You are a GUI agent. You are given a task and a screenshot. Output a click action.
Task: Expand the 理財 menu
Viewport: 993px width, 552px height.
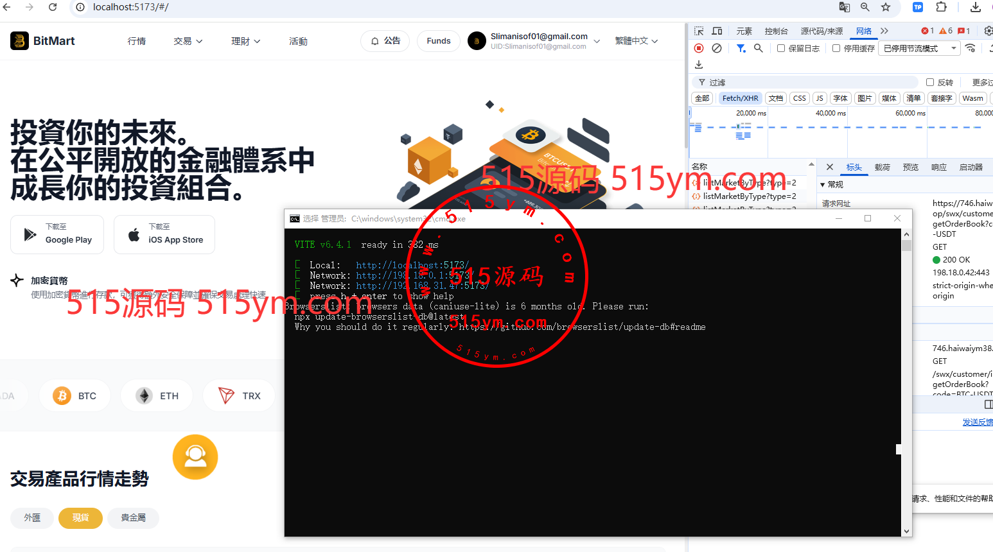pos(245,41)
